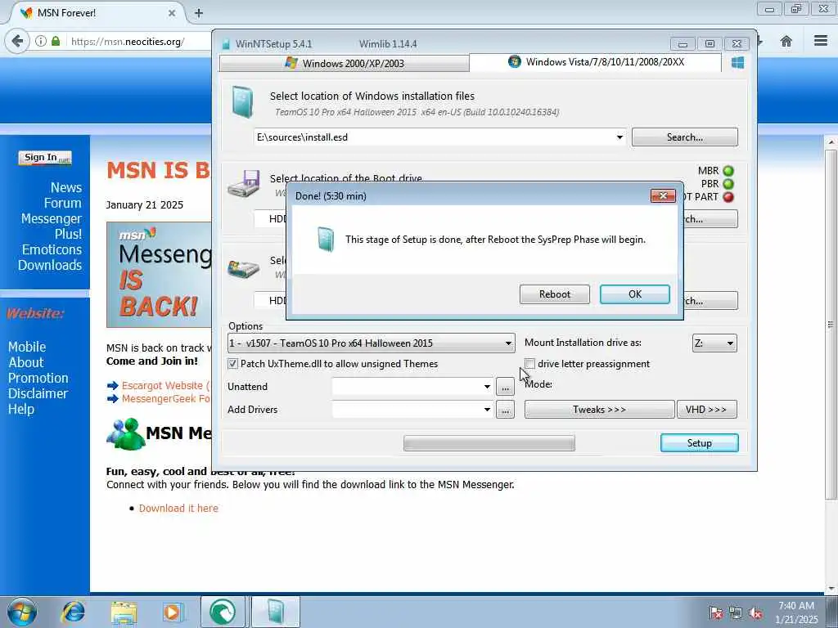Open Internet Explorer from the taskbar
Viewport: 838px width, 628px height.
[73, 612]
